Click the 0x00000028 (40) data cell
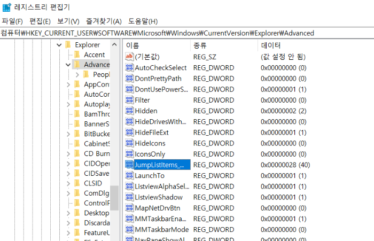The height and width of the screenshot is (241, 374). coord(285,165)
